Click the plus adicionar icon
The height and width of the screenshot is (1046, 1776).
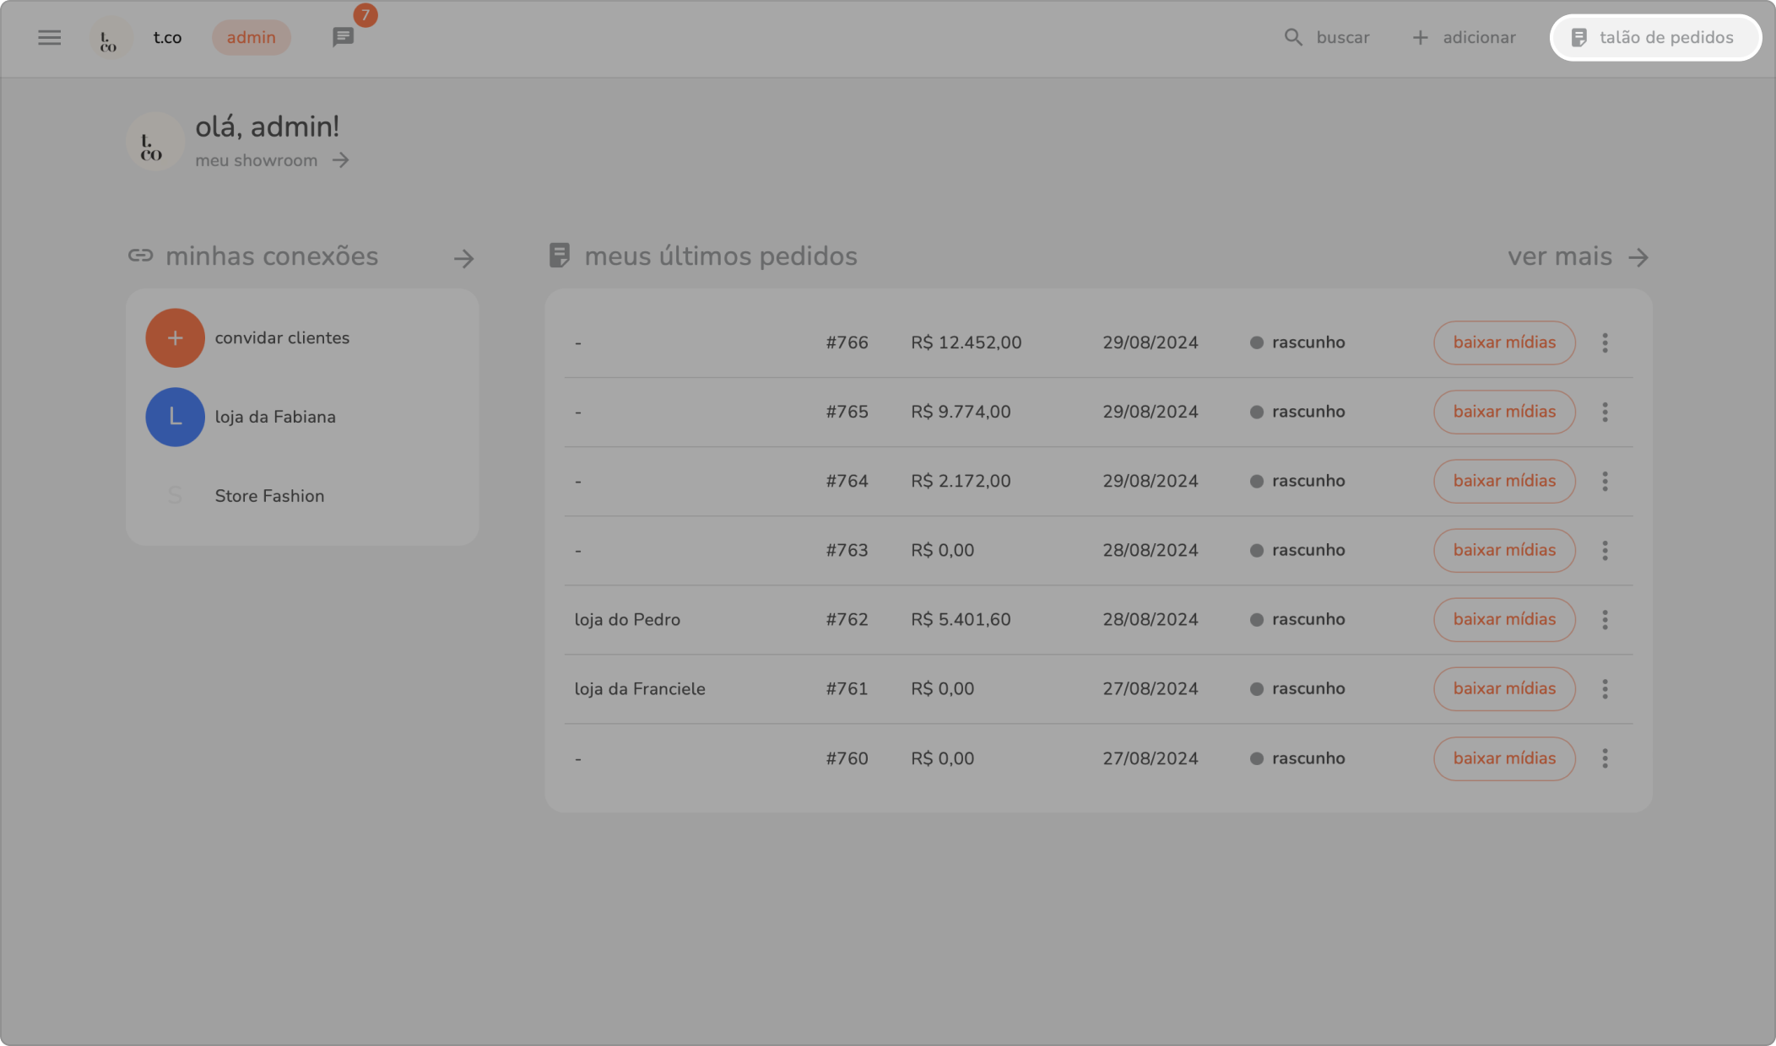pos(1421,37)
